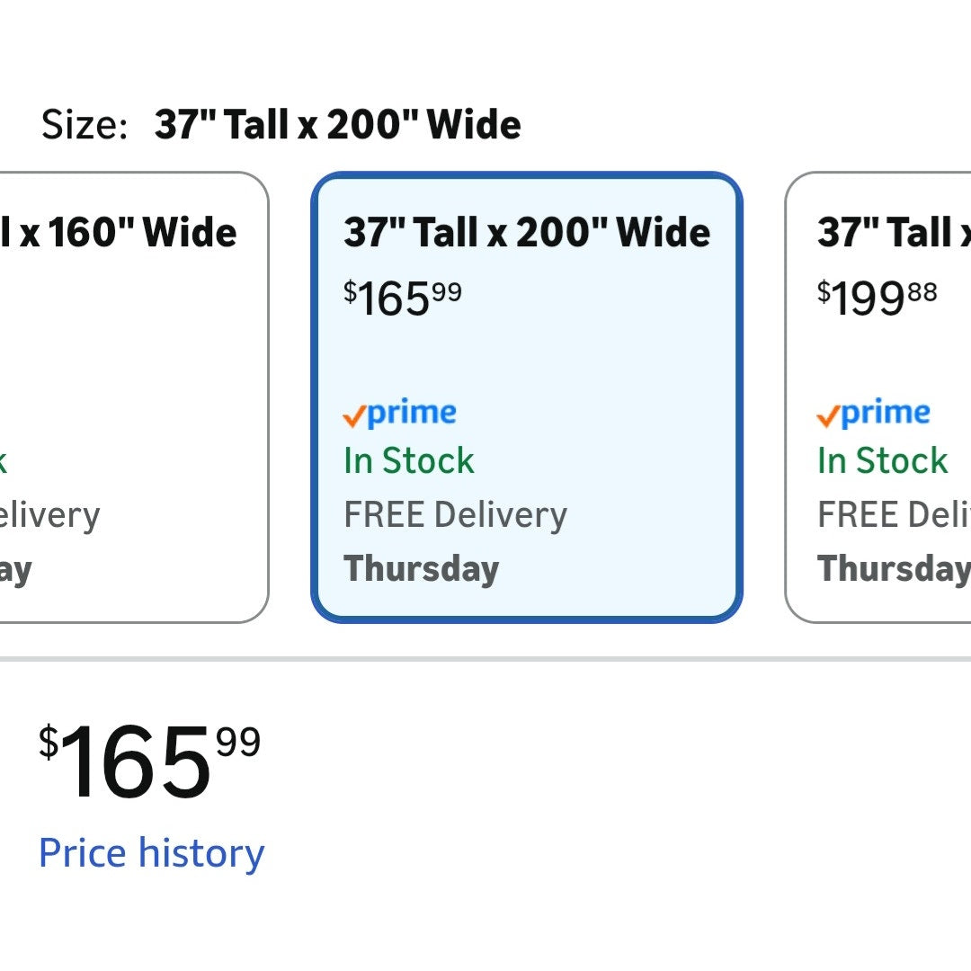The width and height of the screenshot is (971, 971).
Task: Click the Prime checkmark in the selected size card
Action: tap(354, 416)
